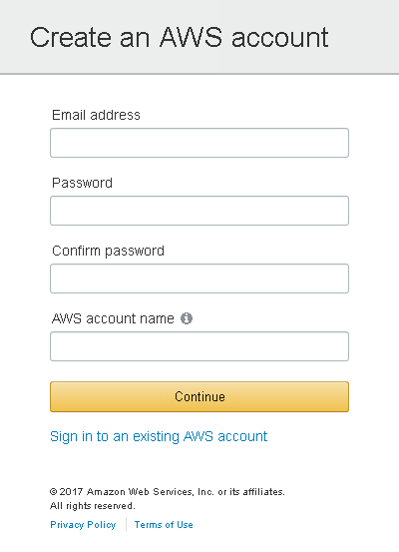Click the All rights reserved text
This screenshot has width=399, height=552.
tap(93, 506)
